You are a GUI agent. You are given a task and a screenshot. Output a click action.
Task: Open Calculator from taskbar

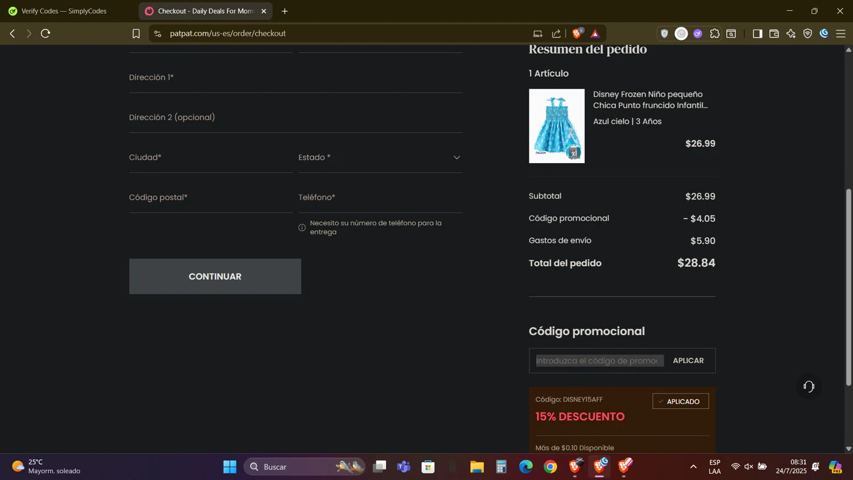[501, 467]
